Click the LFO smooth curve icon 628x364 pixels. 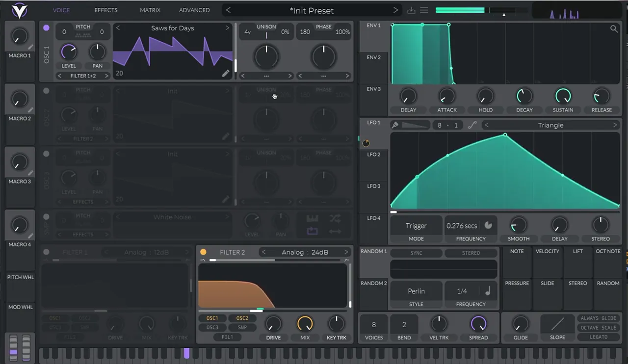(x=472, y=125)
